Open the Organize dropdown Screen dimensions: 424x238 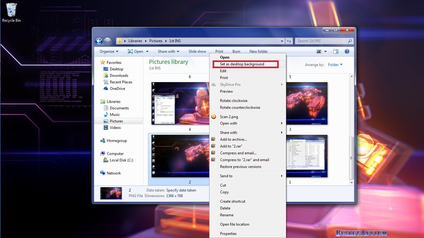click(x=109, y=51)
